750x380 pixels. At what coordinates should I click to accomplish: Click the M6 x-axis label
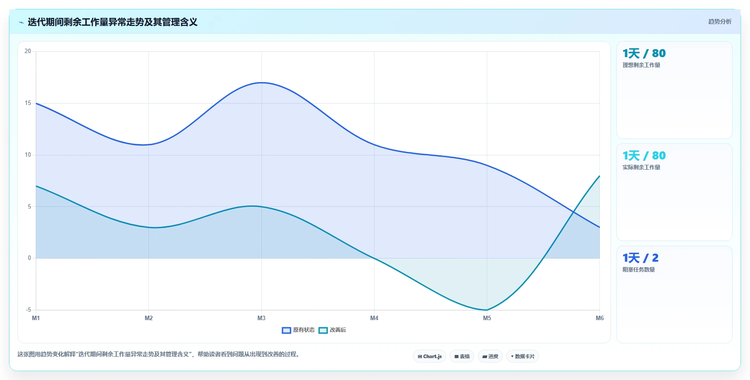click(599, 318)
